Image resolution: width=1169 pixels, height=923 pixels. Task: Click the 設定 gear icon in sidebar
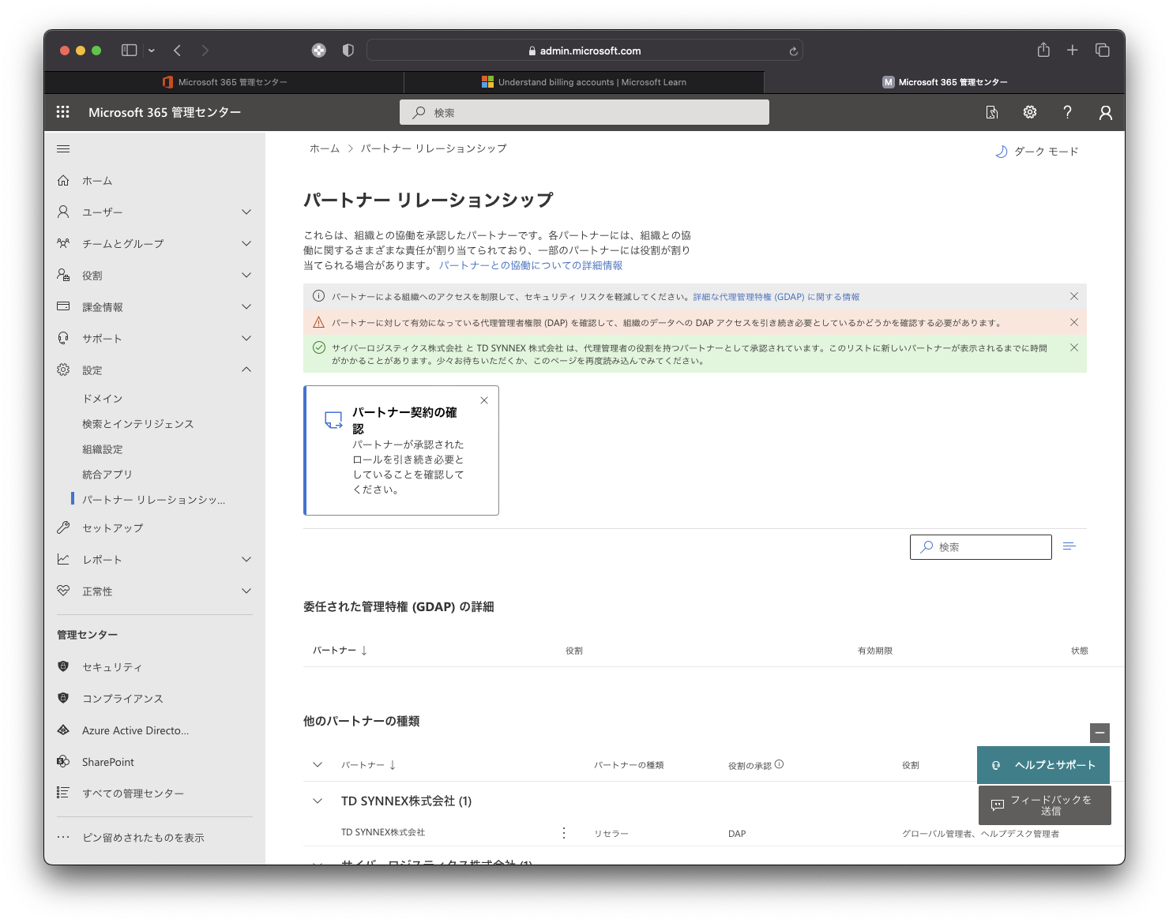click(x=63, y=370)
